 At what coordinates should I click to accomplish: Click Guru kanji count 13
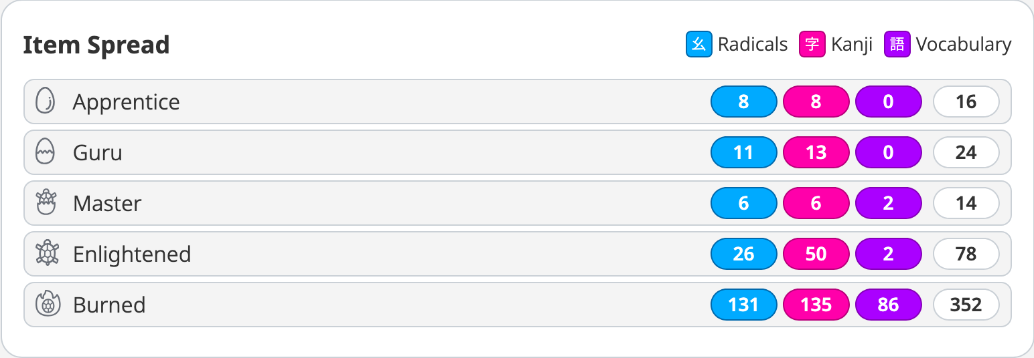pyautogui.click(x=816, y=152)
